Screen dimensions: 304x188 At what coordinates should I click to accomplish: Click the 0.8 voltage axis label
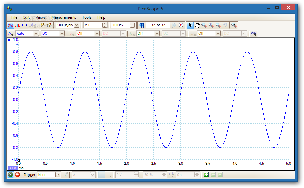[x=16, y=52]
